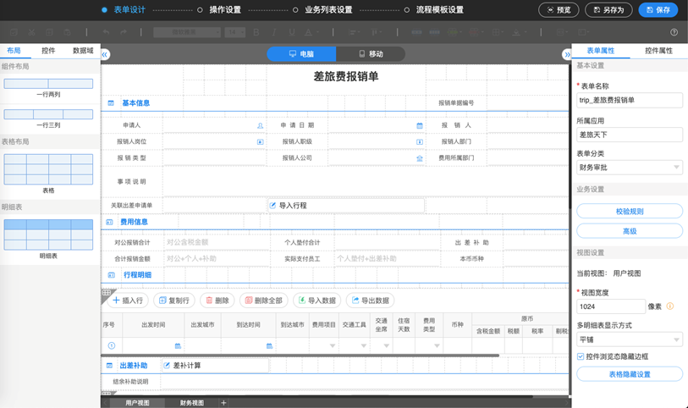Open calendar in 出发时间 table cell

[178, 345]
